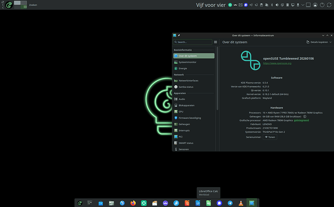Click the info icon beside RAM amount

coord(305,116)
